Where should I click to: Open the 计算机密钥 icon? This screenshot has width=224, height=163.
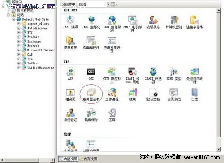click(x=174, y=22)
